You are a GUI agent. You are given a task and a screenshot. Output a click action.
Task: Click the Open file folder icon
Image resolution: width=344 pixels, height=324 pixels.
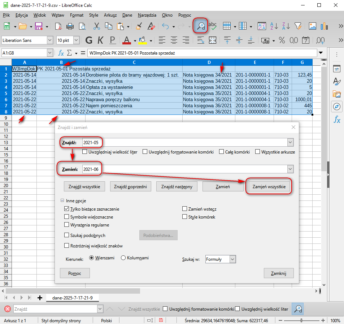click(23, 26)
